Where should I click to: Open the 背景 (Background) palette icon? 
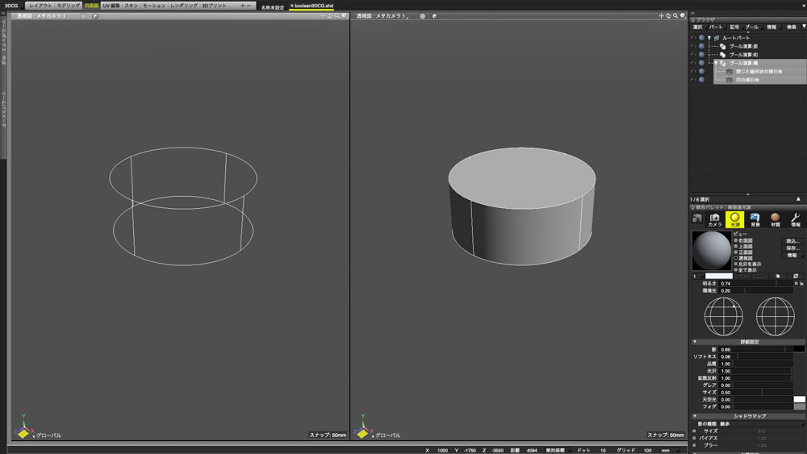tap(755, 219)
